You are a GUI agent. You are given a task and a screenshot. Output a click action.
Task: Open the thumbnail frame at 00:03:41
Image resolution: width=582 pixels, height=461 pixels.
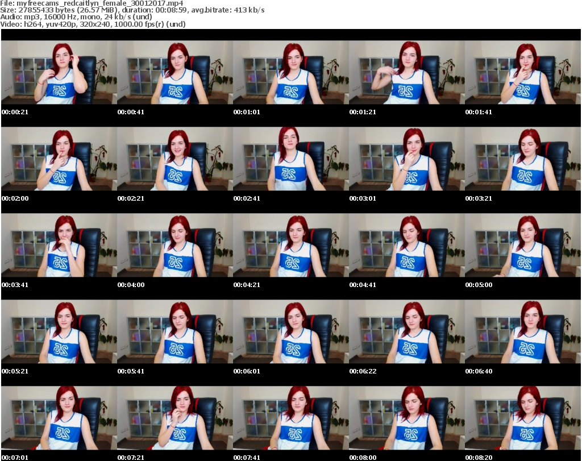[x=59, y=246]
